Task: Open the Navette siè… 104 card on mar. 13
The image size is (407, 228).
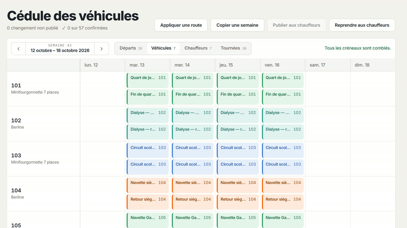Action: click(x=148, y=185)
